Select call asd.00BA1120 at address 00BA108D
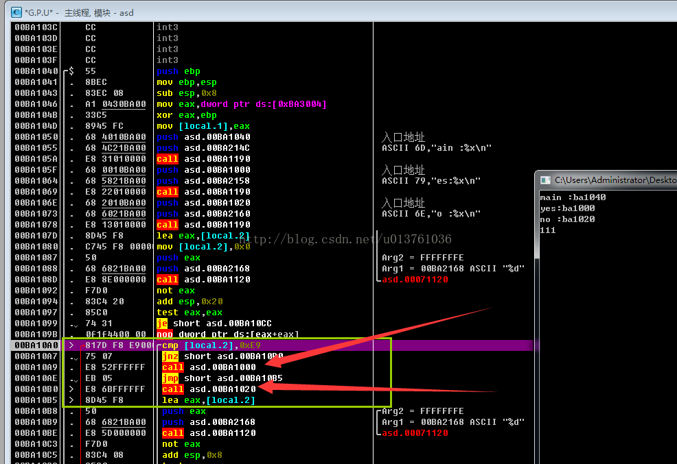This screenshot has height=464, width=677. (x=203, y=280)
